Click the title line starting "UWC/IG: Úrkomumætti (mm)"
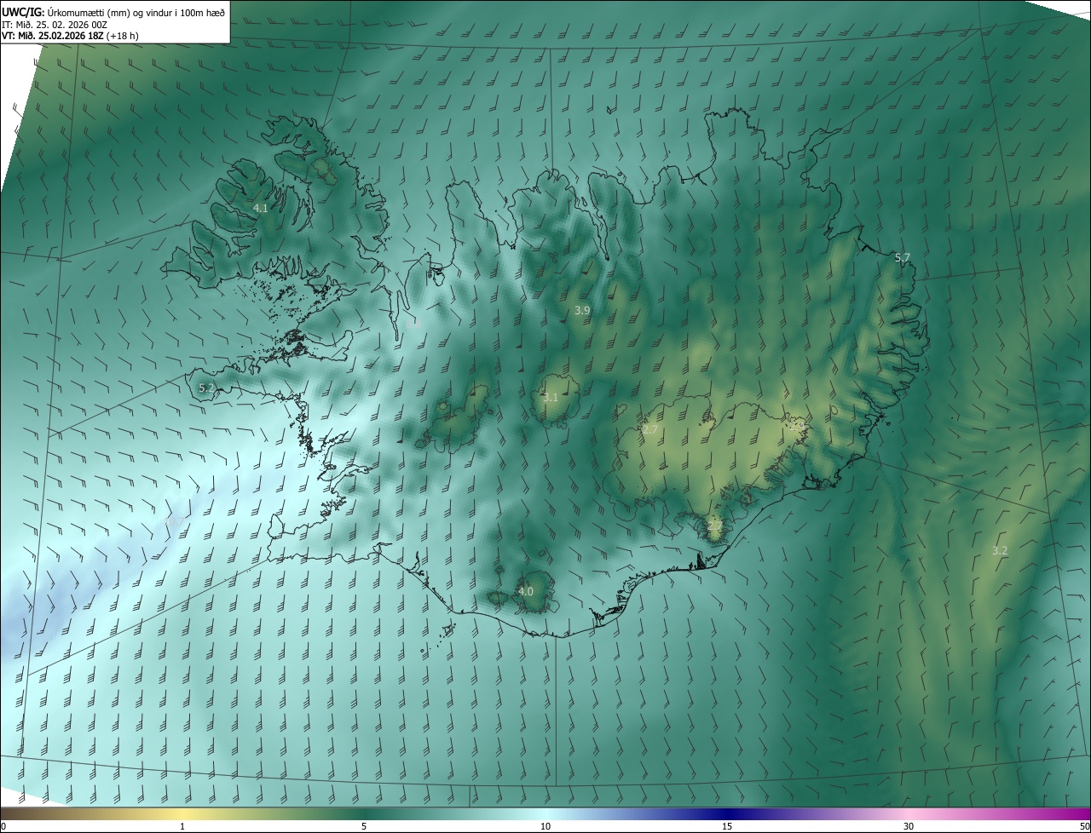 pyautogui.click(x=113, y=12)
